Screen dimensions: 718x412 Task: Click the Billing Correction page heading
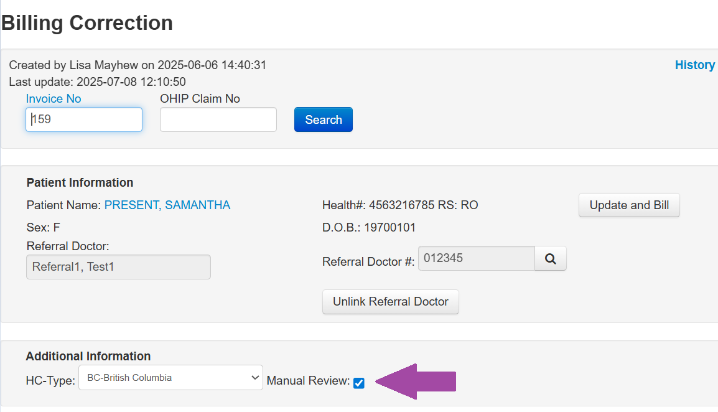(x=86, y=22)
